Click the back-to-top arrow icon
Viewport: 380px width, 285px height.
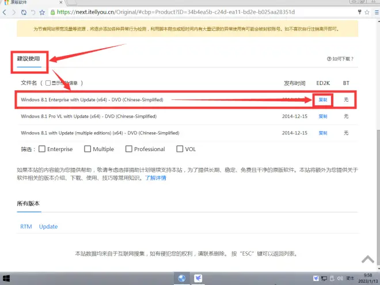coord(368,259)
